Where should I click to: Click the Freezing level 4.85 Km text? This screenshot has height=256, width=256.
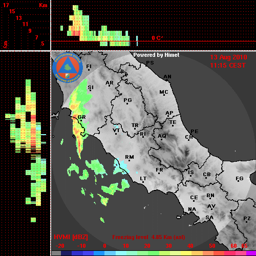pyautogui.click(x=148, y=237)
